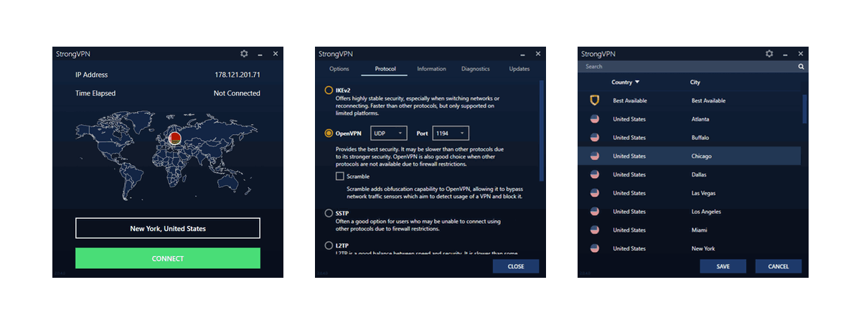Open the UDP transport dropdown
861x323 pixels.
389,133
